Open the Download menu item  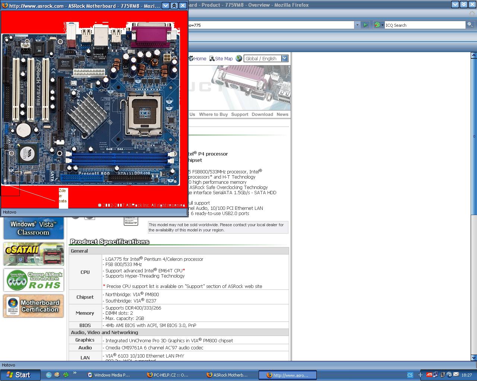pyautogui.click(x=262, y=114)
